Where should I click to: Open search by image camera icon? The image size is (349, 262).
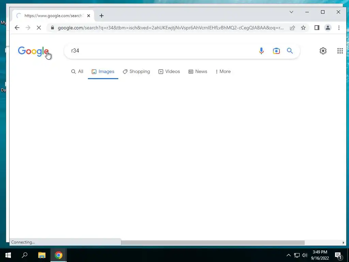(276, 51)
